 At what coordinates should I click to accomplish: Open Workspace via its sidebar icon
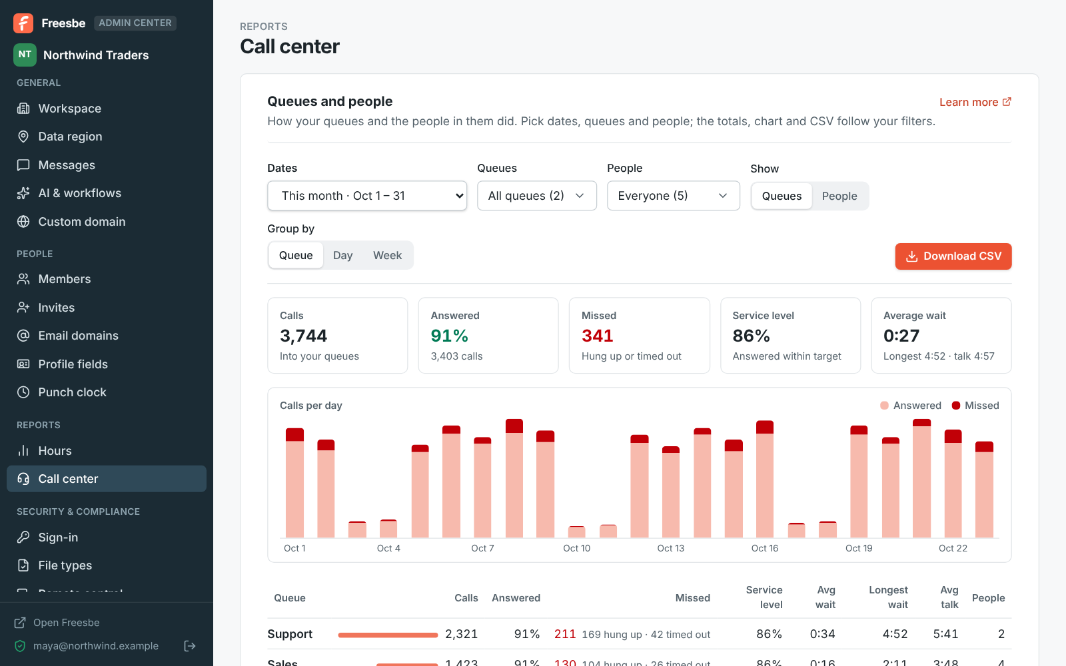23,109
